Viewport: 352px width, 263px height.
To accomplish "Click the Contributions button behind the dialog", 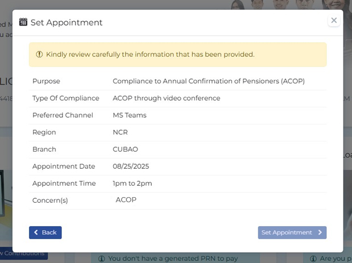I will point(23,253).
